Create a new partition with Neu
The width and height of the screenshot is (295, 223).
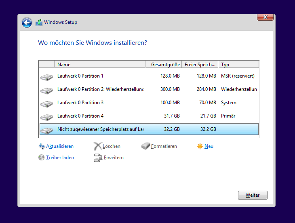click(209, 146)
